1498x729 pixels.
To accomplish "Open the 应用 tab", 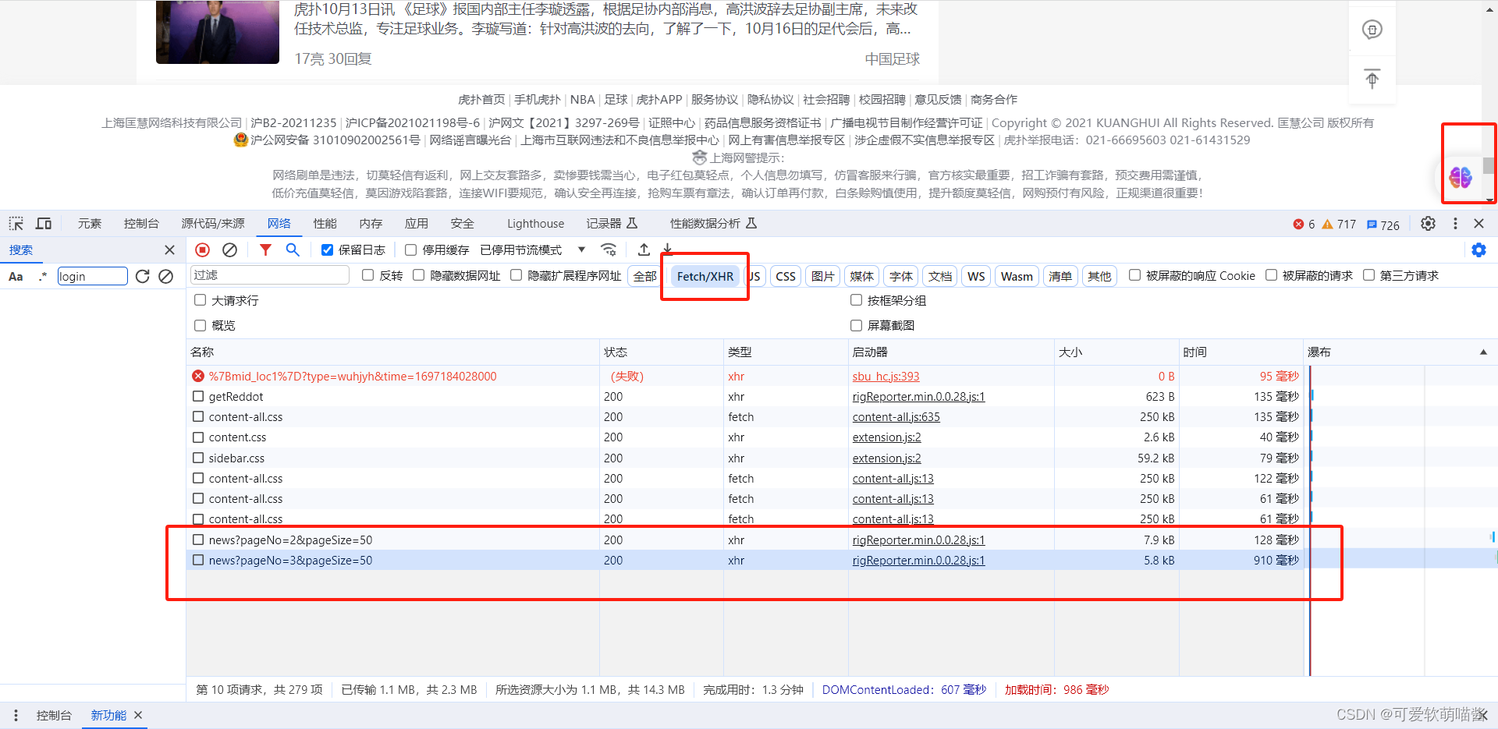I will [x=417, y=224].
